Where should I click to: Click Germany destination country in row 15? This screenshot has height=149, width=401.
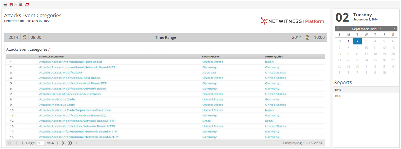coord(272,137)
